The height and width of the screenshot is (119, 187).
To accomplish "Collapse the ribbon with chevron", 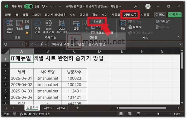I will tap(179, 37).
